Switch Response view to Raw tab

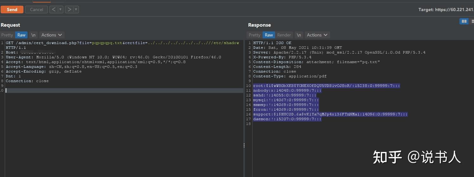269,35
